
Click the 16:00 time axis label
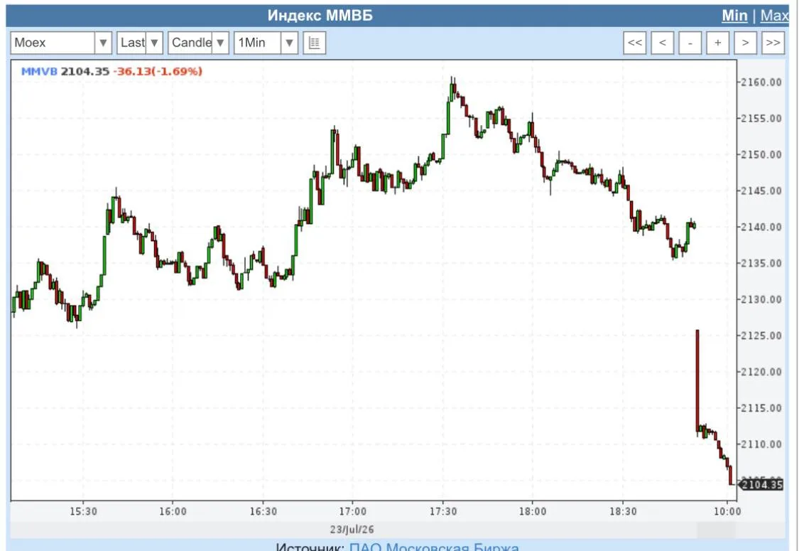[173, 511]
